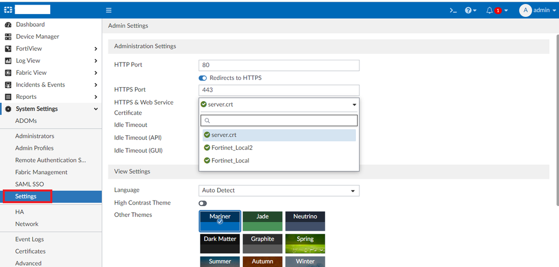Open Device Manager in sidebar
The height and width of the screenshot is (267, 559).
click(x=37, y=36)
